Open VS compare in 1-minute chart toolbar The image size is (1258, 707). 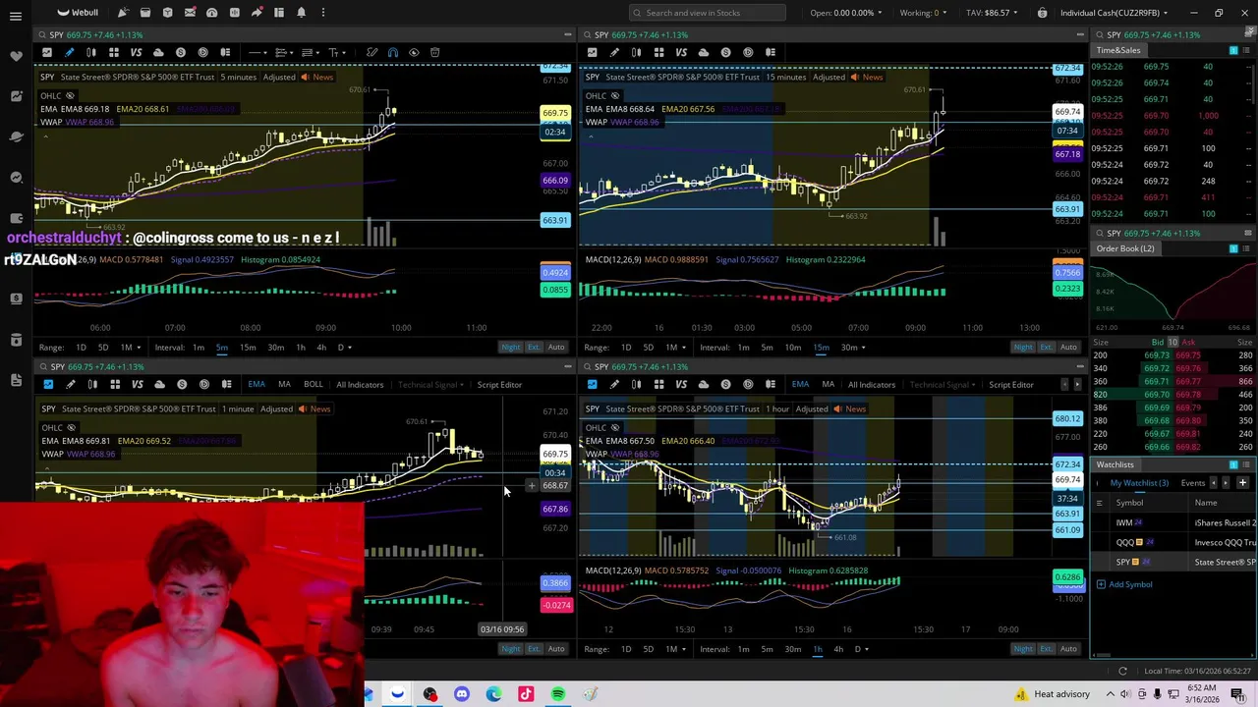point(137,384)
